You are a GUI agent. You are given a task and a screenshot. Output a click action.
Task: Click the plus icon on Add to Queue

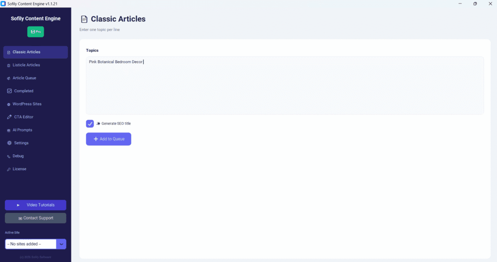(96, 139)
